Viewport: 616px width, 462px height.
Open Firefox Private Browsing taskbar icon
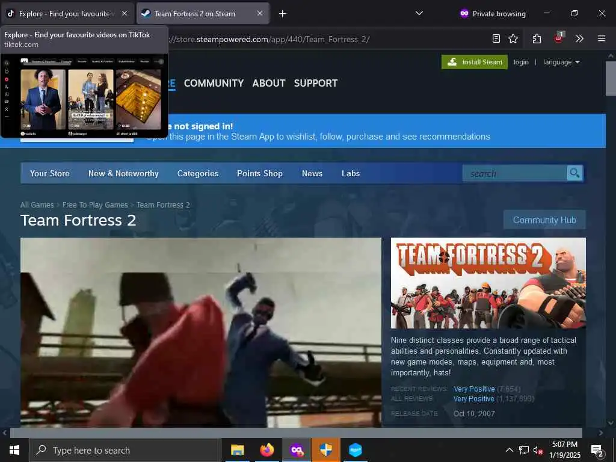[x=297, y=450]
